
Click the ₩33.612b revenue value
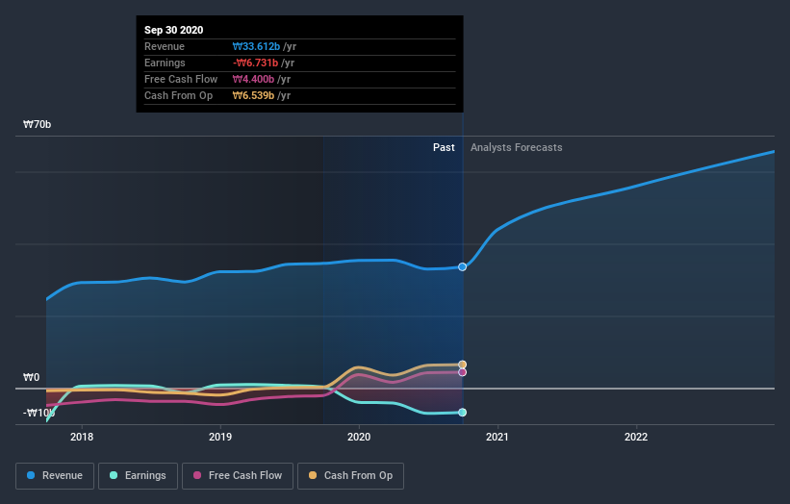click(x=256, y=46)
